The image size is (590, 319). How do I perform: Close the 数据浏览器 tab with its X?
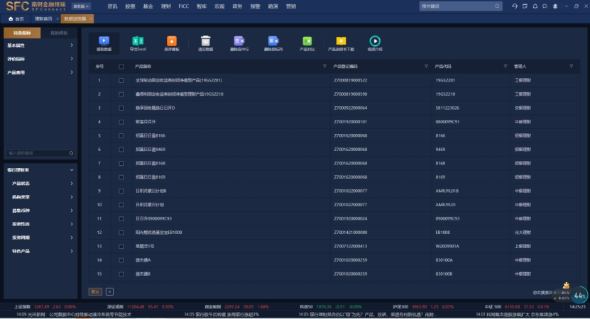(91, 18)
